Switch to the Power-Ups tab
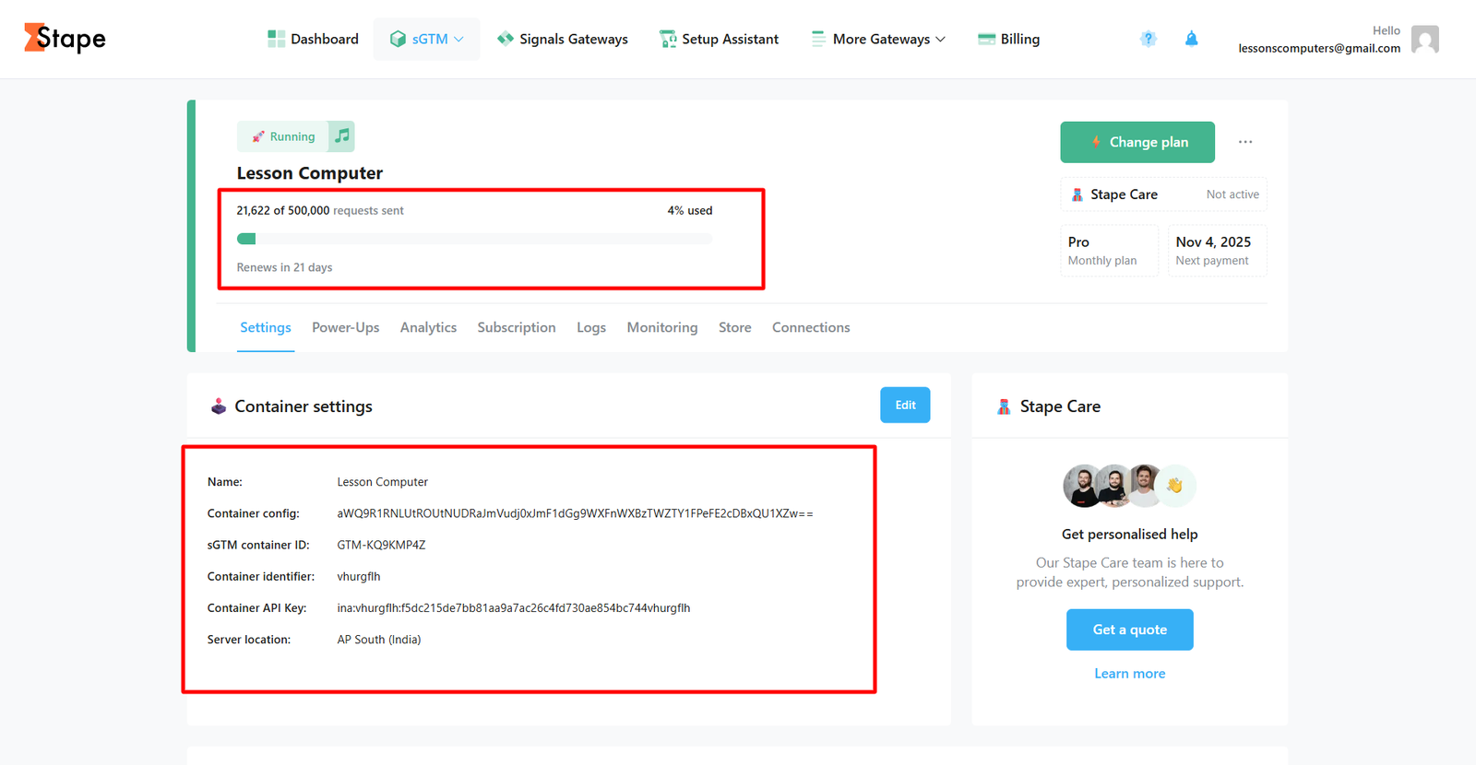 coord(345,327)
